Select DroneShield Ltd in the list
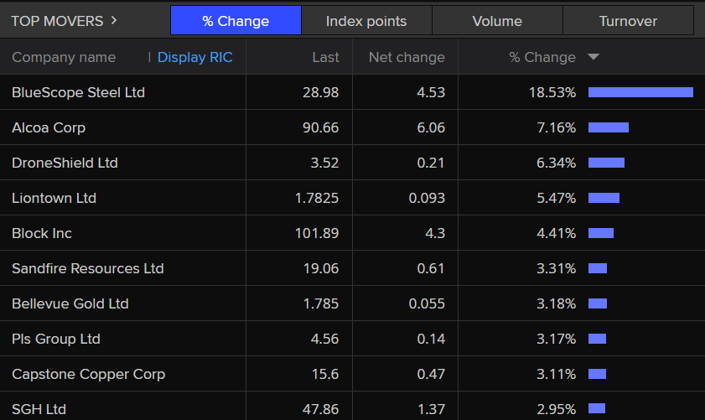This screenshot has height=420, width=705. point(65,163)
